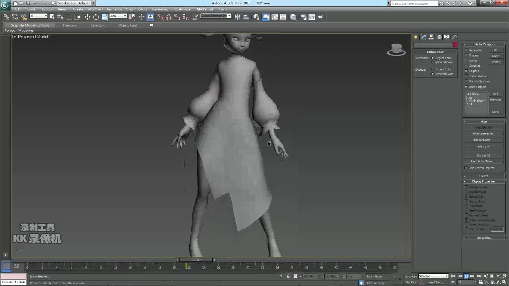Click the Invert category button
This screenshot has width=509, height=286.
pyautogui.click(x=496, y=62)
